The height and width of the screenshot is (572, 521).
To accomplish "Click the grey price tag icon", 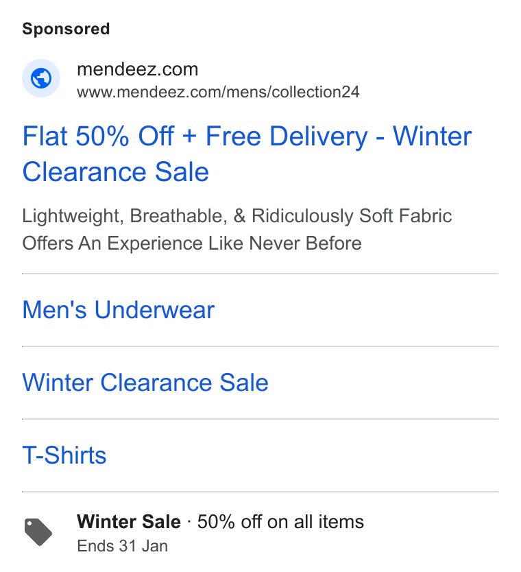I will (x=38, y=532).
